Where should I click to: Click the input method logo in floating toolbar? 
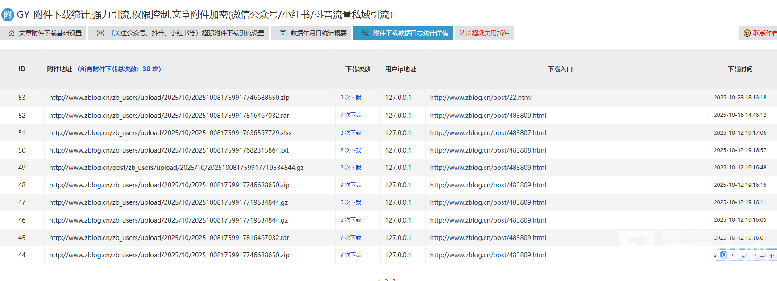pyautogui.click(x=723, y=255)
